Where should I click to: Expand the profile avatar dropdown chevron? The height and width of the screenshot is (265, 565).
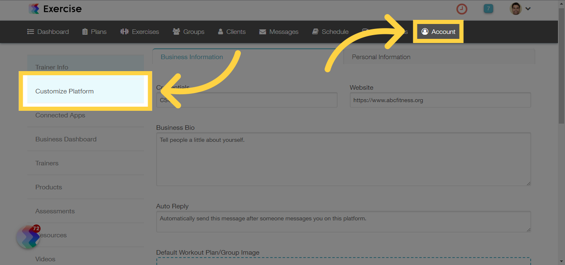[x=528, y=8]
